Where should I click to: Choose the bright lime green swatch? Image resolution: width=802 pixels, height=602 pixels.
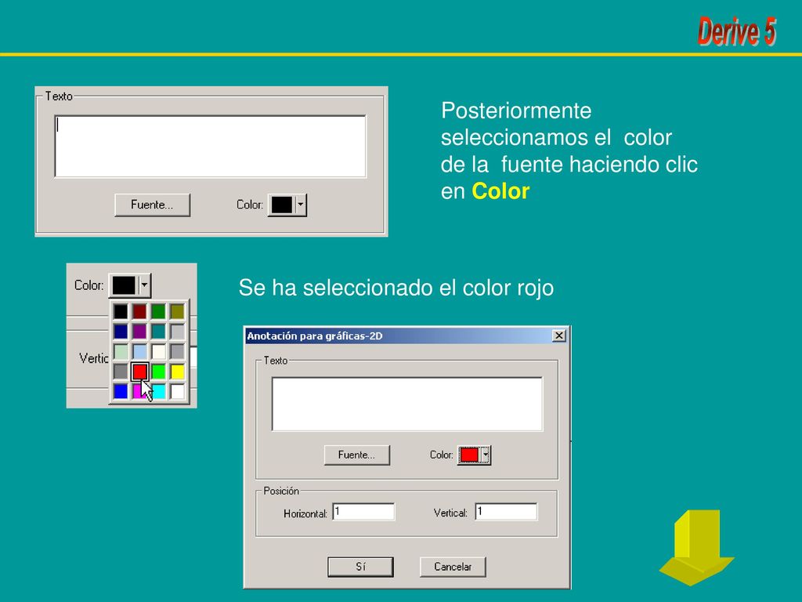click(x=158, y=372)
